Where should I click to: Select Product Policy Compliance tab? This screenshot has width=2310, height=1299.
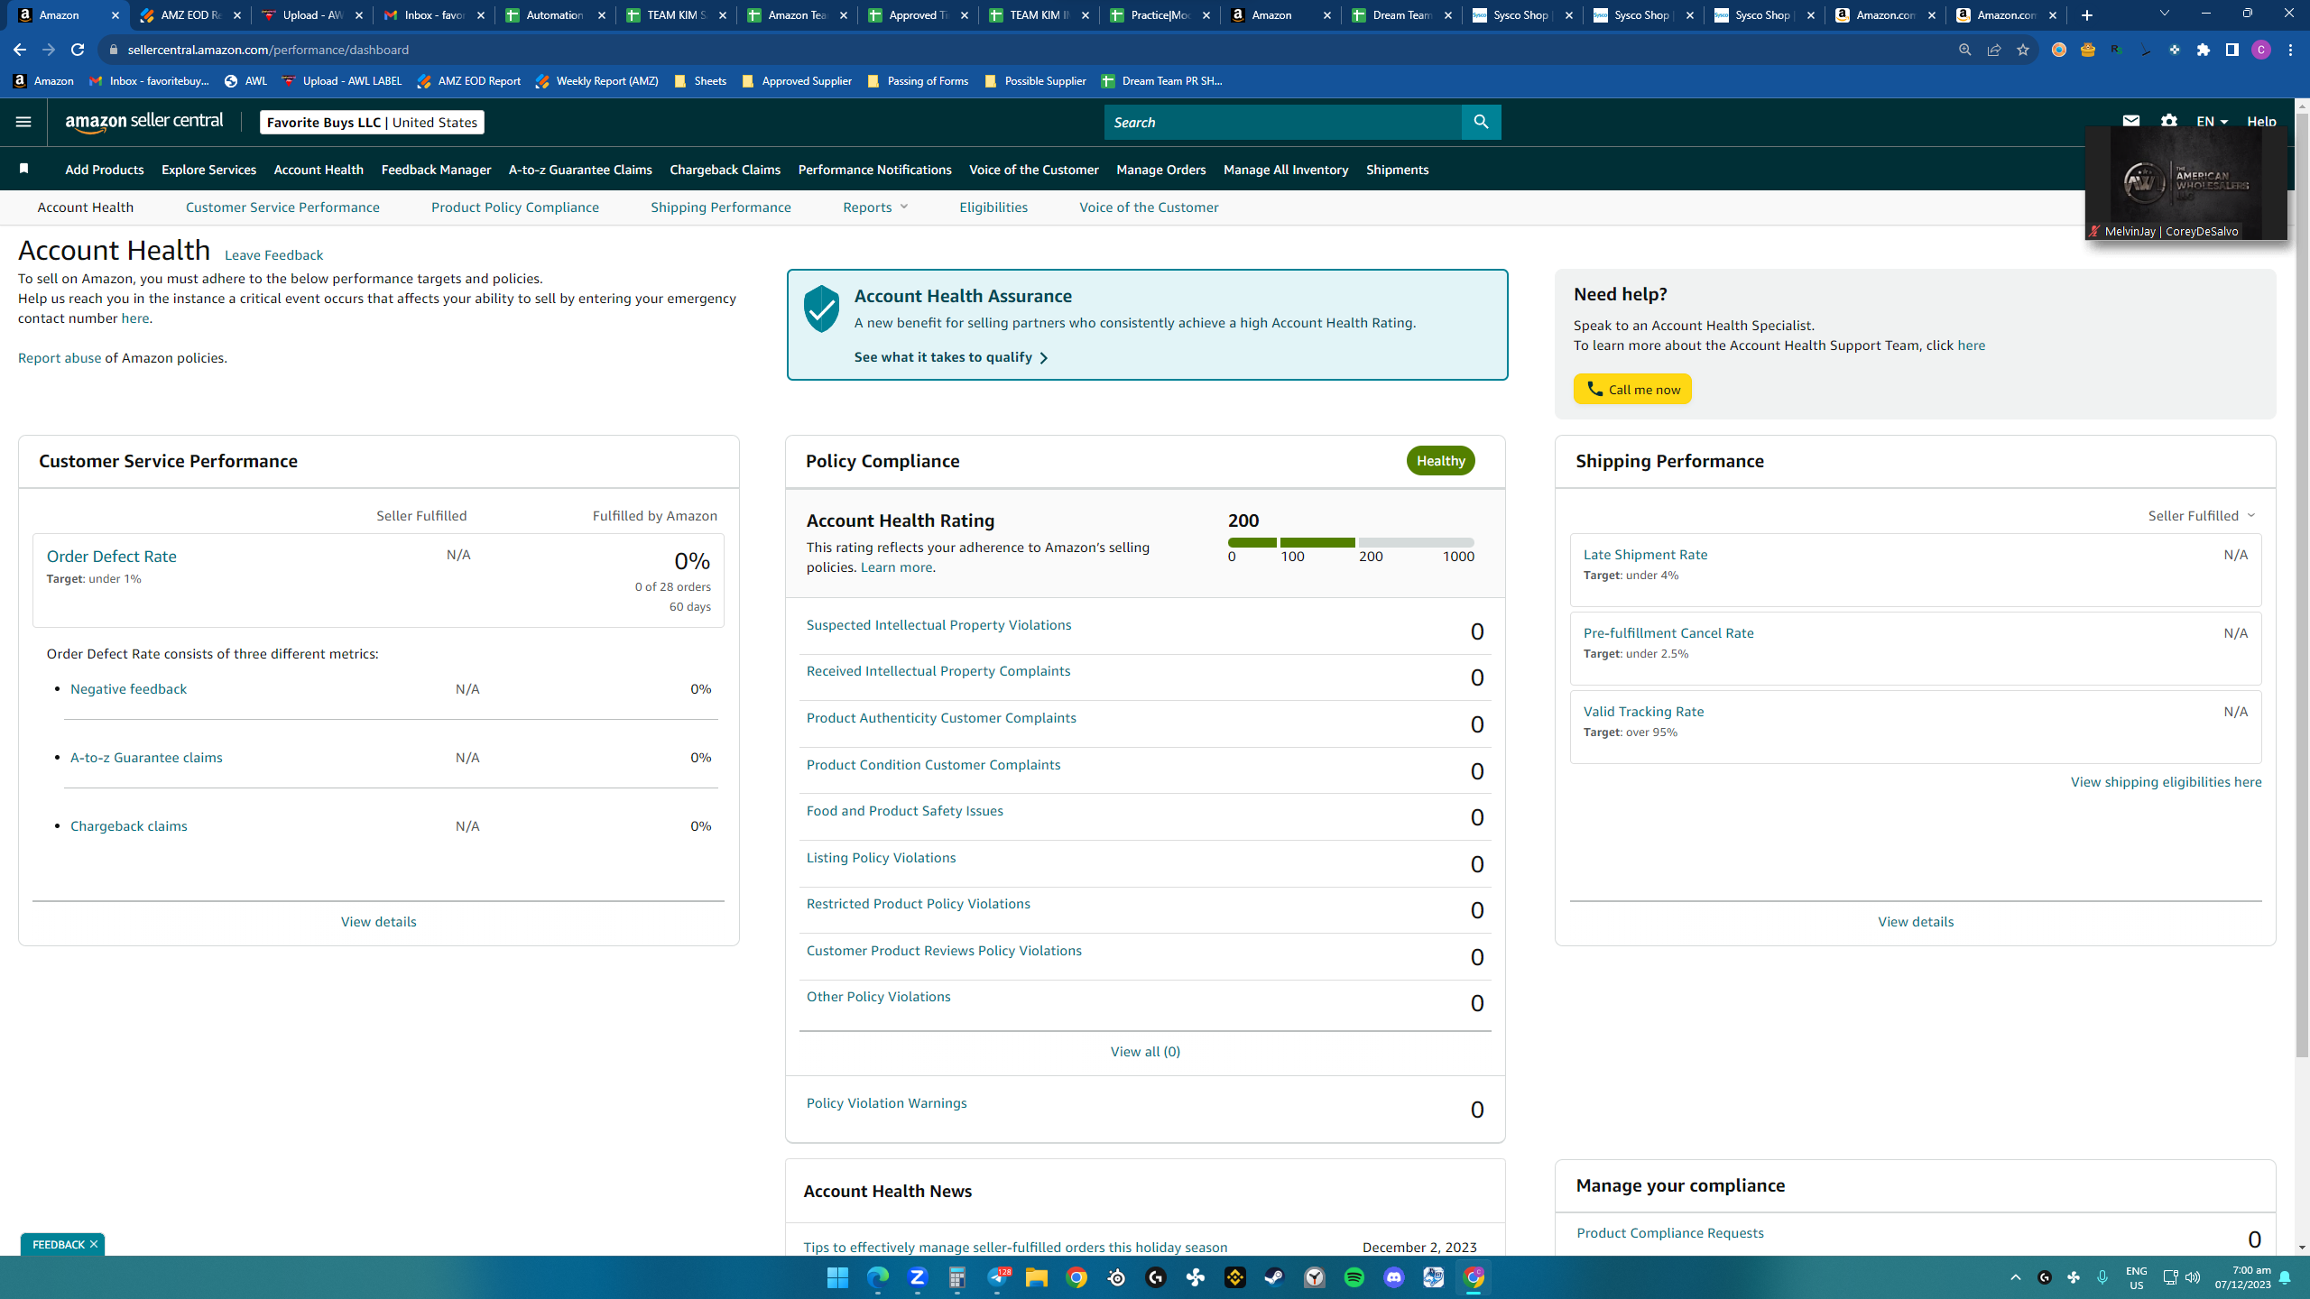coord(515,207)
